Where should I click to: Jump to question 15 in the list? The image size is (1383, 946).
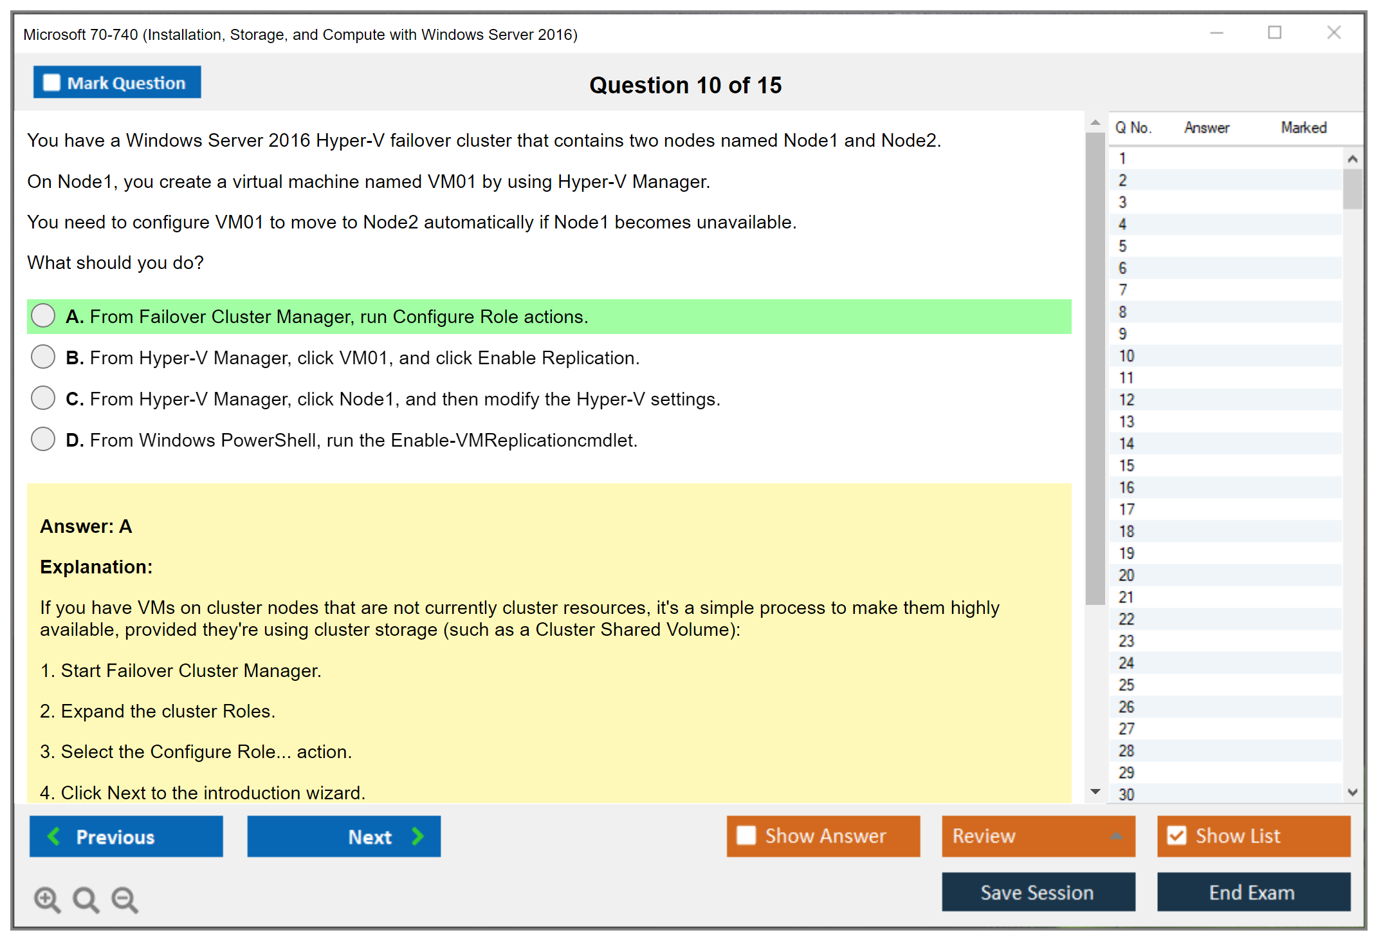[x=1126, y=465]
